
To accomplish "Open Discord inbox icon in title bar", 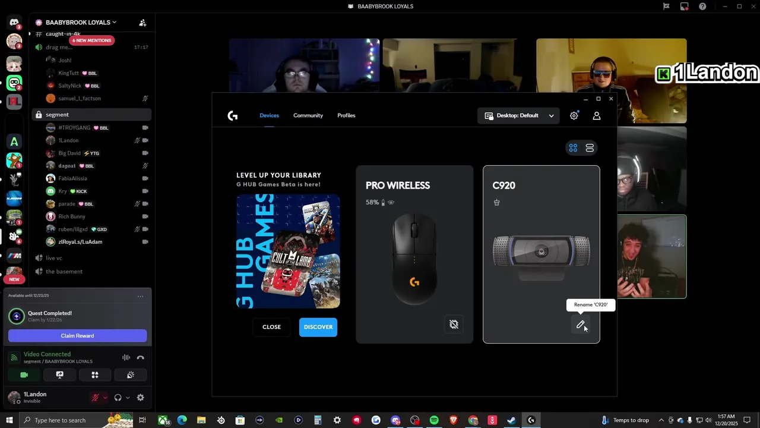I will 684,7.
